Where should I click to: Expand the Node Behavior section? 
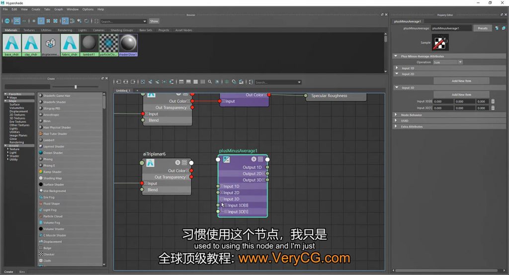coord(396,115)
